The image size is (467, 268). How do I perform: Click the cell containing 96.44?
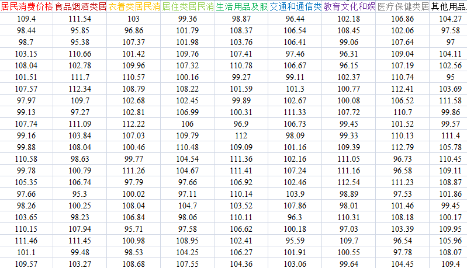coord(295,19)
